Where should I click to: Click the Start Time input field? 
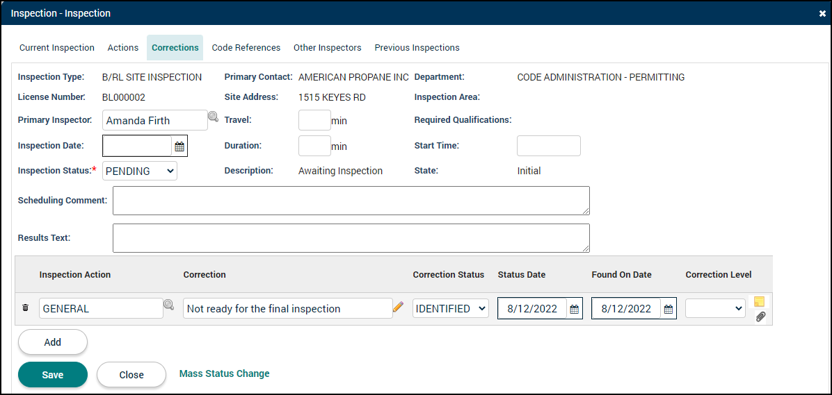point(549,146)
